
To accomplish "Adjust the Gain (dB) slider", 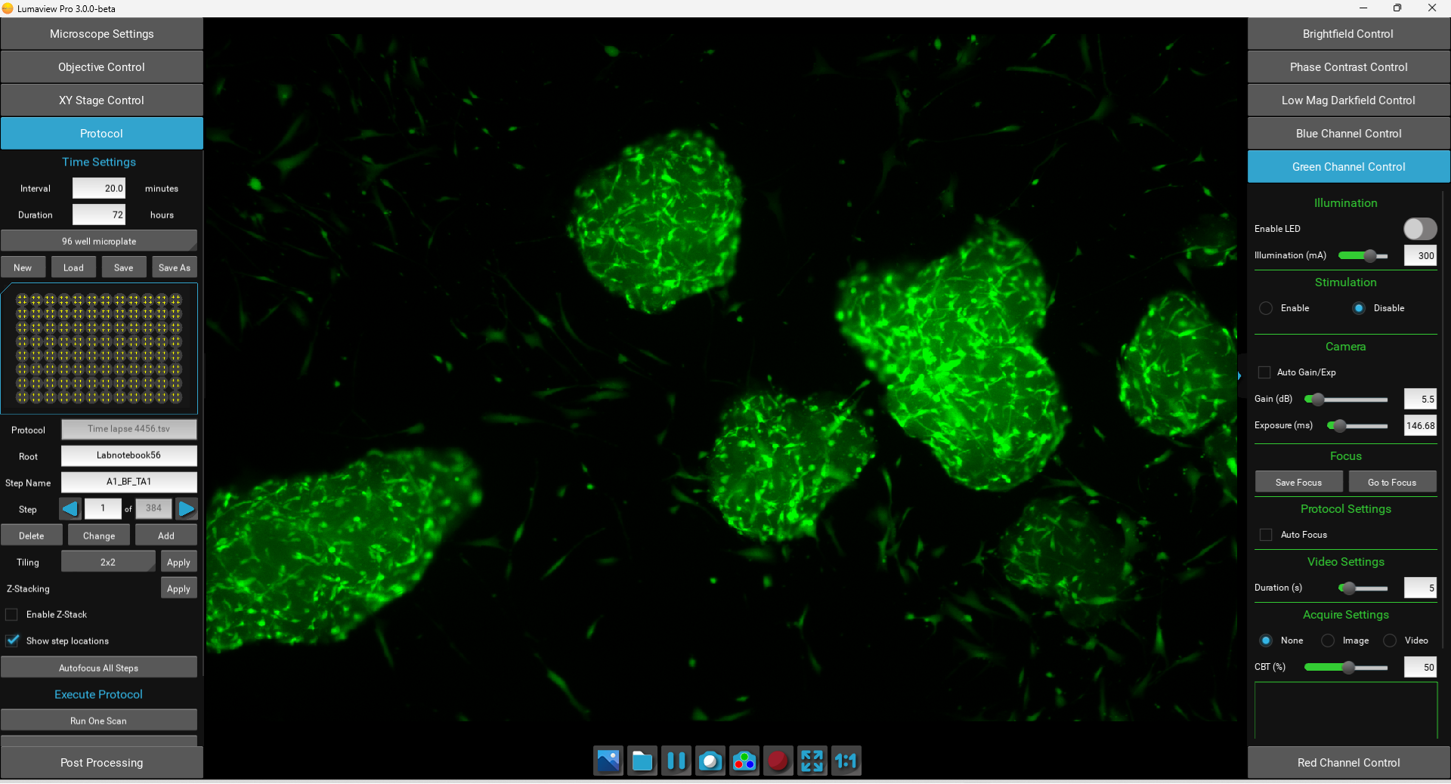I will coord(1346,400).
